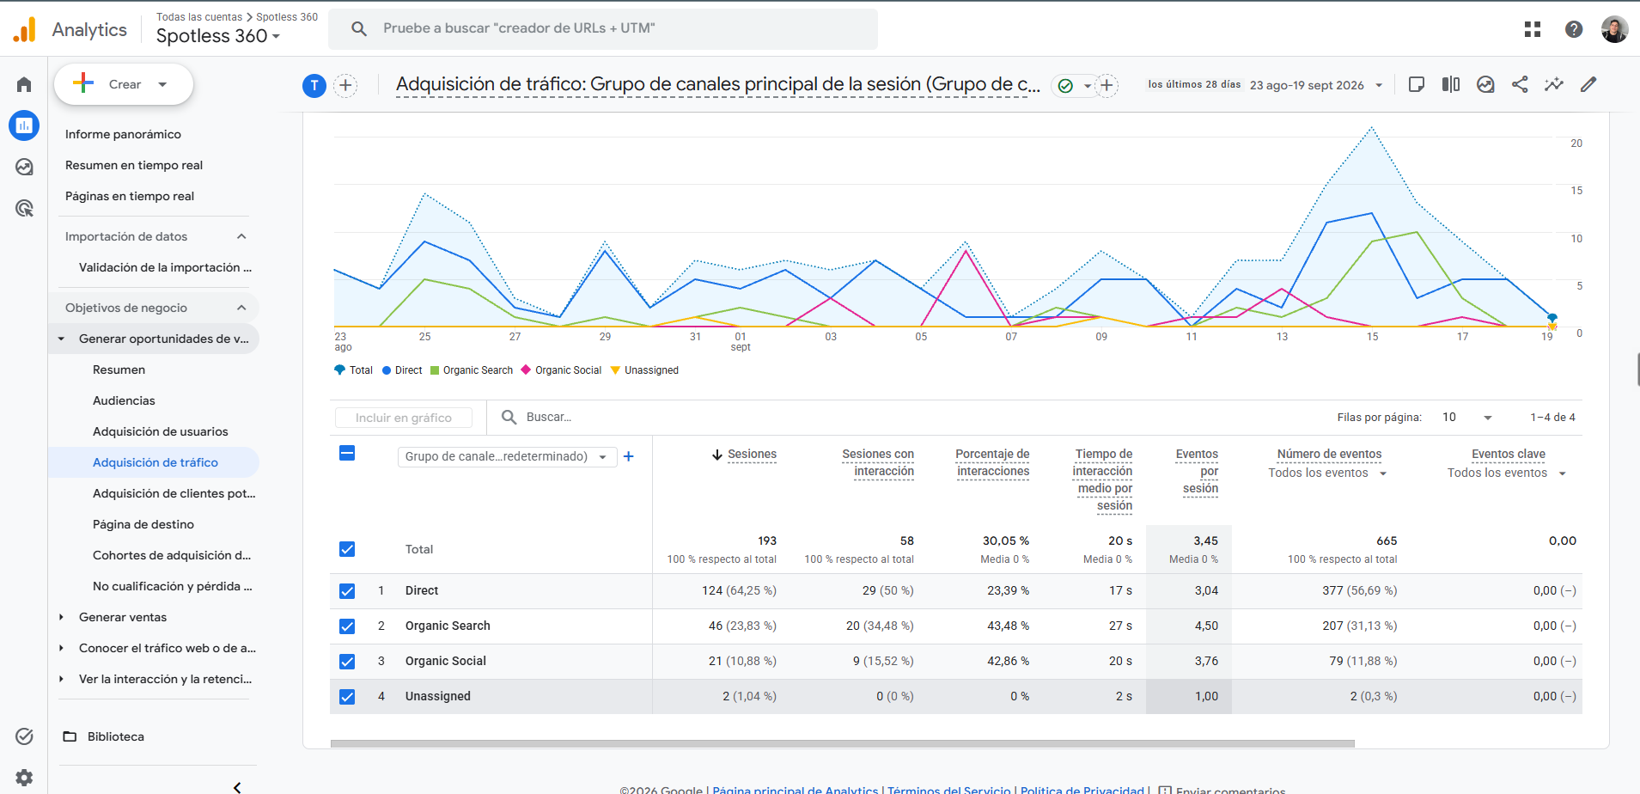Edit the report with pencil icon
Viewport: 1640px width, 794px height.
[1588, 84]
